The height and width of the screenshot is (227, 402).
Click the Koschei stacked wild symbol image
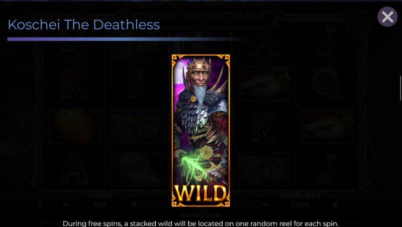click(x=200, y=130)
